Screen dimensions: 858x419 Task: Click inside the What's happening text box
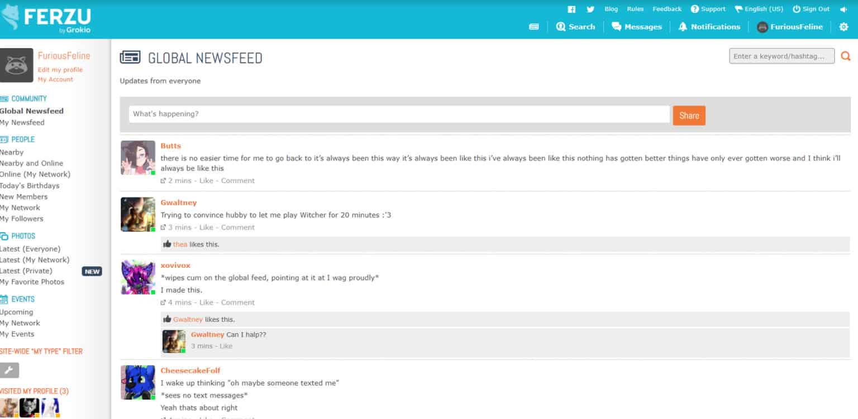coord(399,114)
